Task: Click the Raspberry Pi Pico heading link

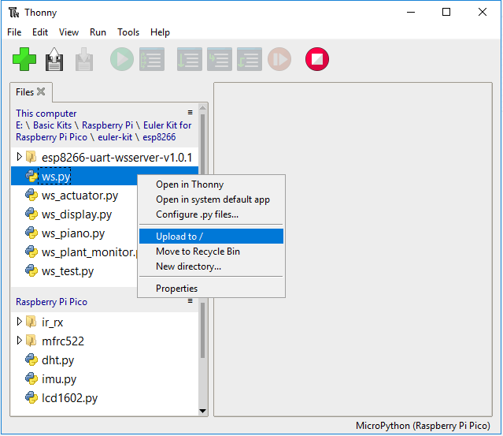Action: (x=51, y=302)
